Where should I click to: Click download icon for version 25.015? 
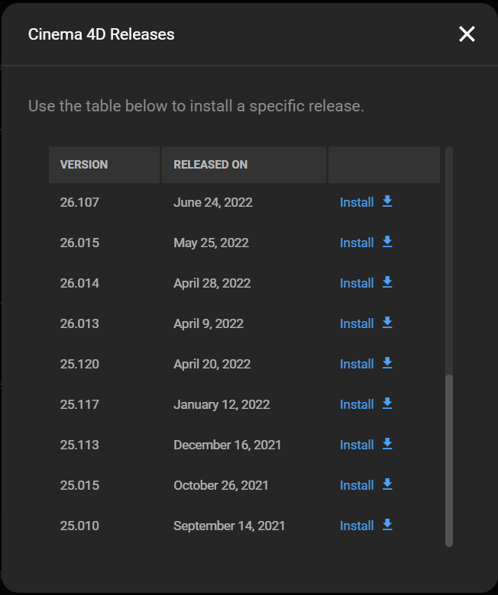(387, 484)
